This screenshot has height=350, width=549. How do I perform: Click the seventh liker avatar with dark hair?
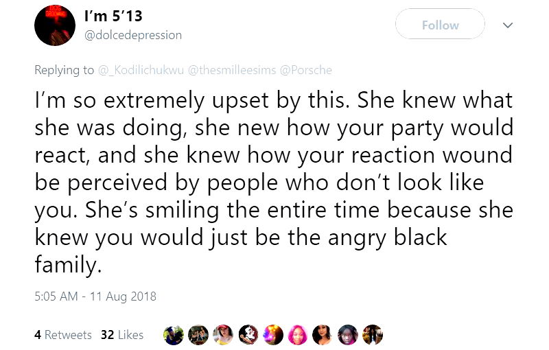[x=322, y=334]
